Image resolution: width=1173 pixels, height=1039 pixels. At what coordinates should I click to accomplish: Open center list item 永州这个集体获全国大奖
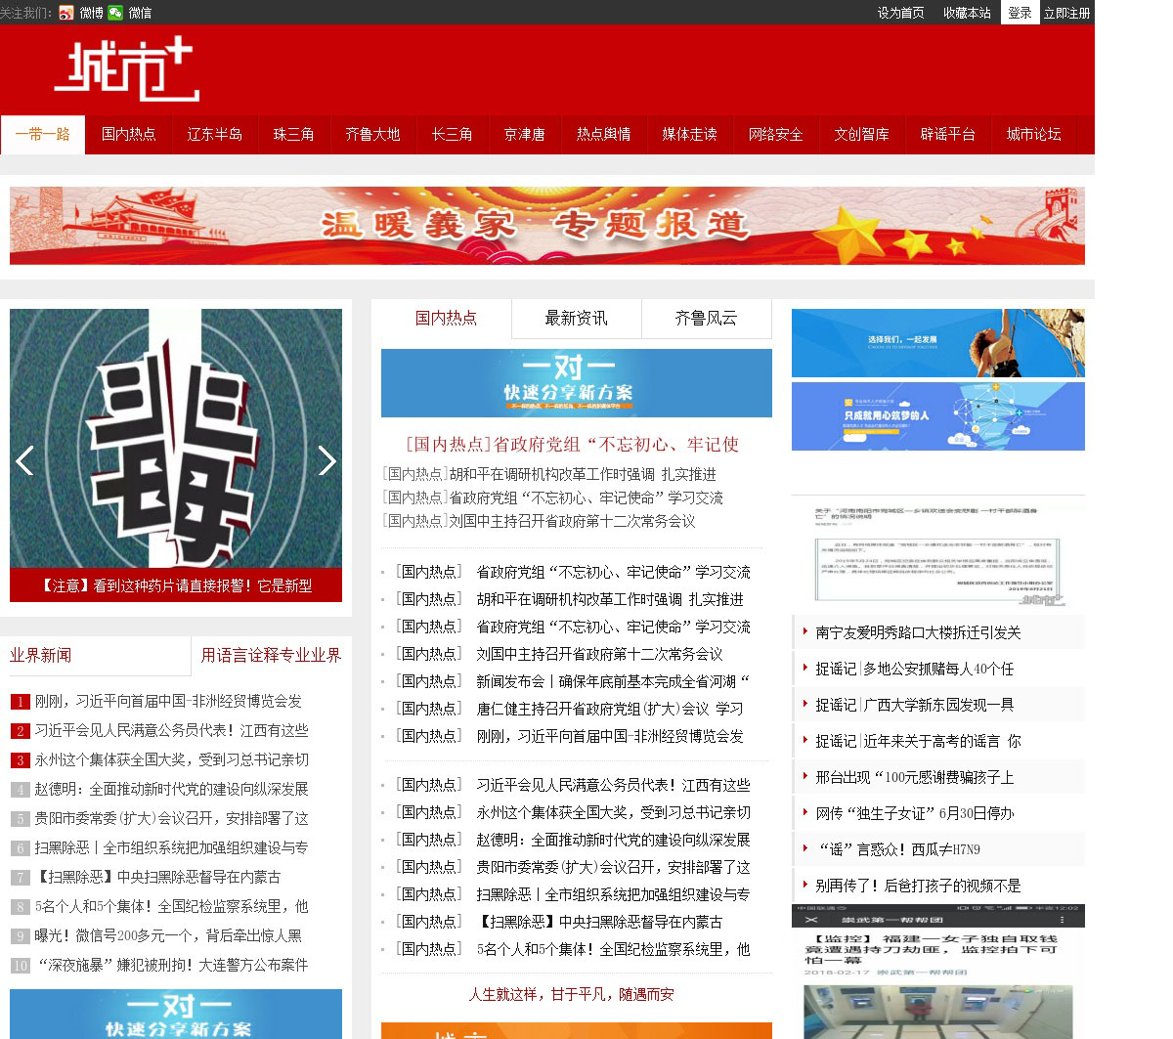613,812
